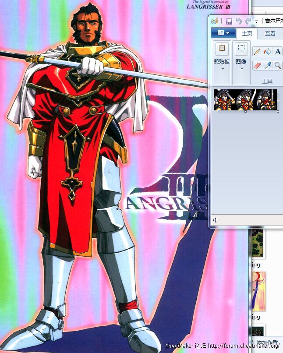Click the pixel sprite image on canvas
This screenshot has width=283, height=353.
point(245,99)
